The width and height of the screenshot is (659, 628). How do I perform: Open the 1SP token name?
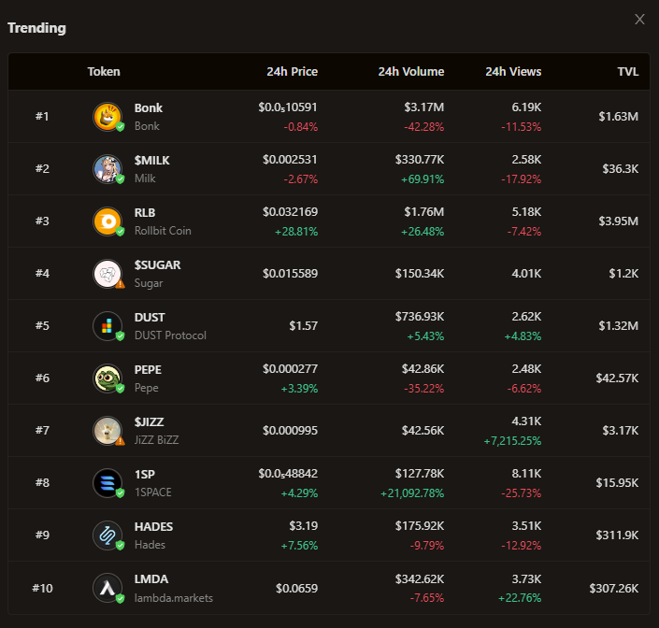(x=145, y=474)
